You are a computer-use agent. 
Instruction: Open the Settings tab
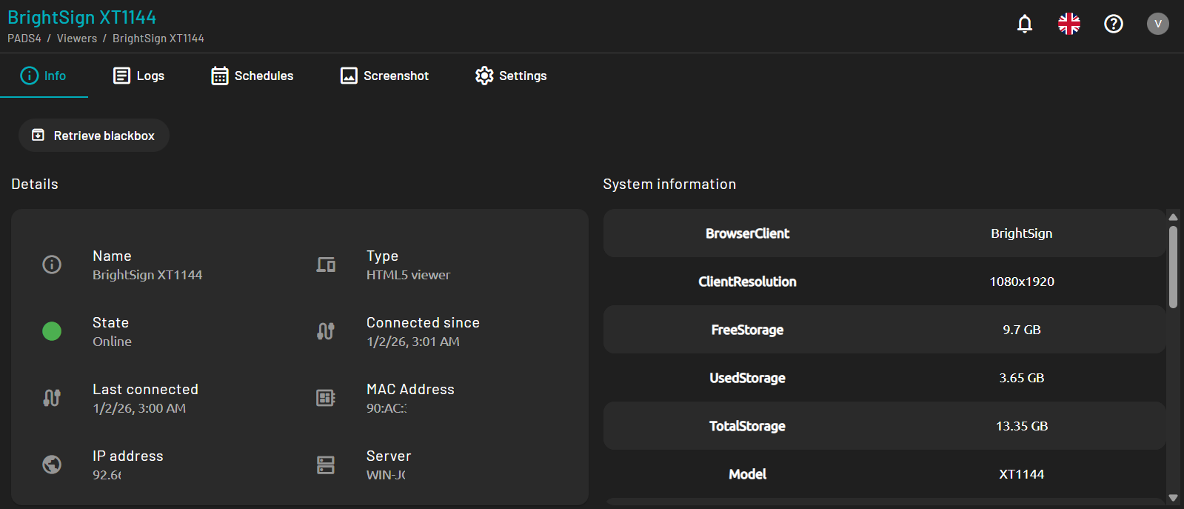point(511,76)
